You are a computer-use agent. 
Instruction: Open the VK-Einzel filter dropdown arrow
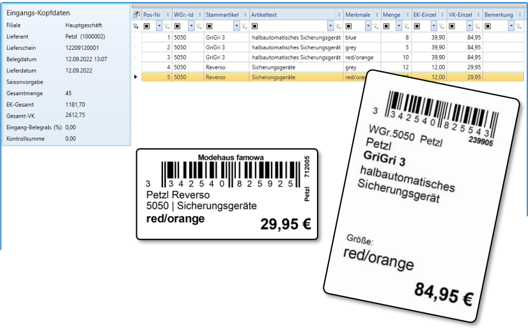[470, 26]
